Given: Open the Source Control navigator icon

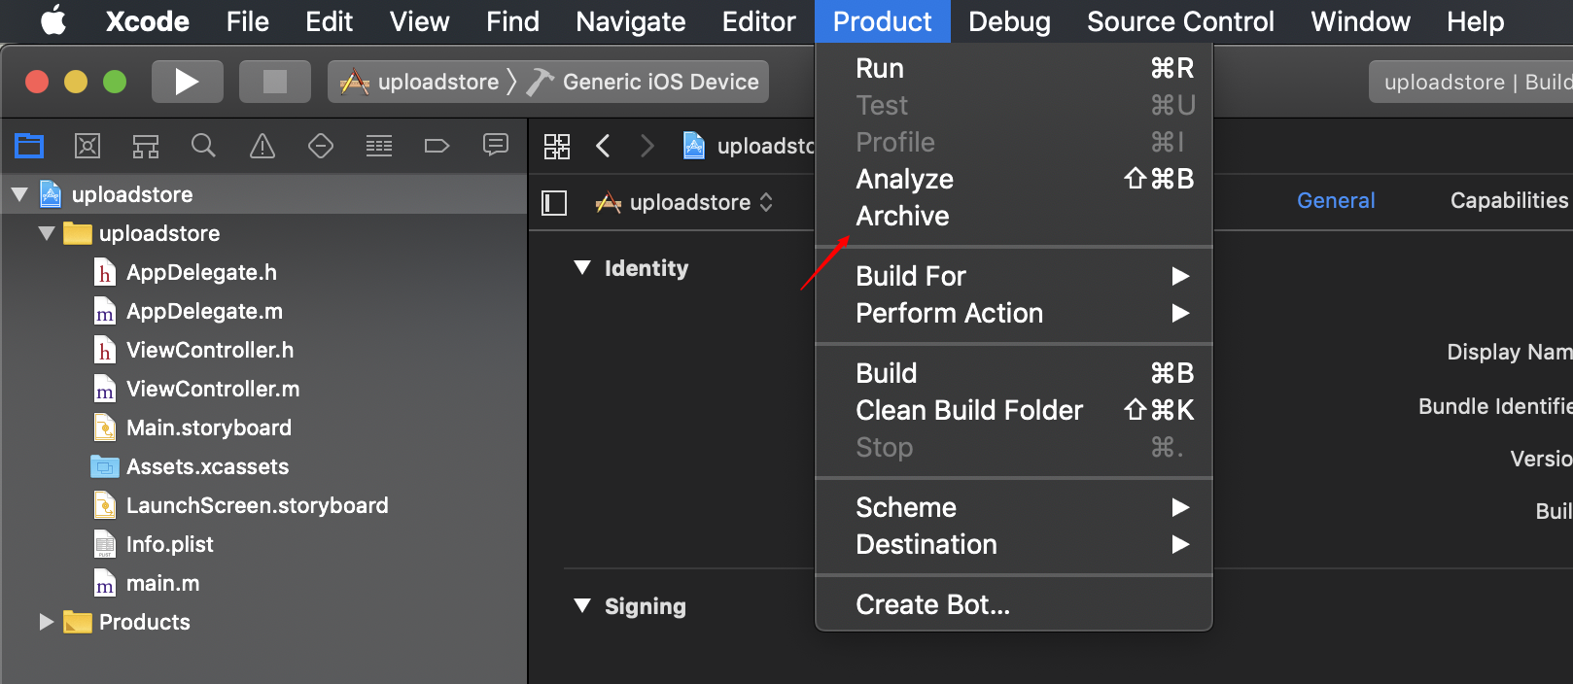Looking at the screenshot, I should click(87, 146).
